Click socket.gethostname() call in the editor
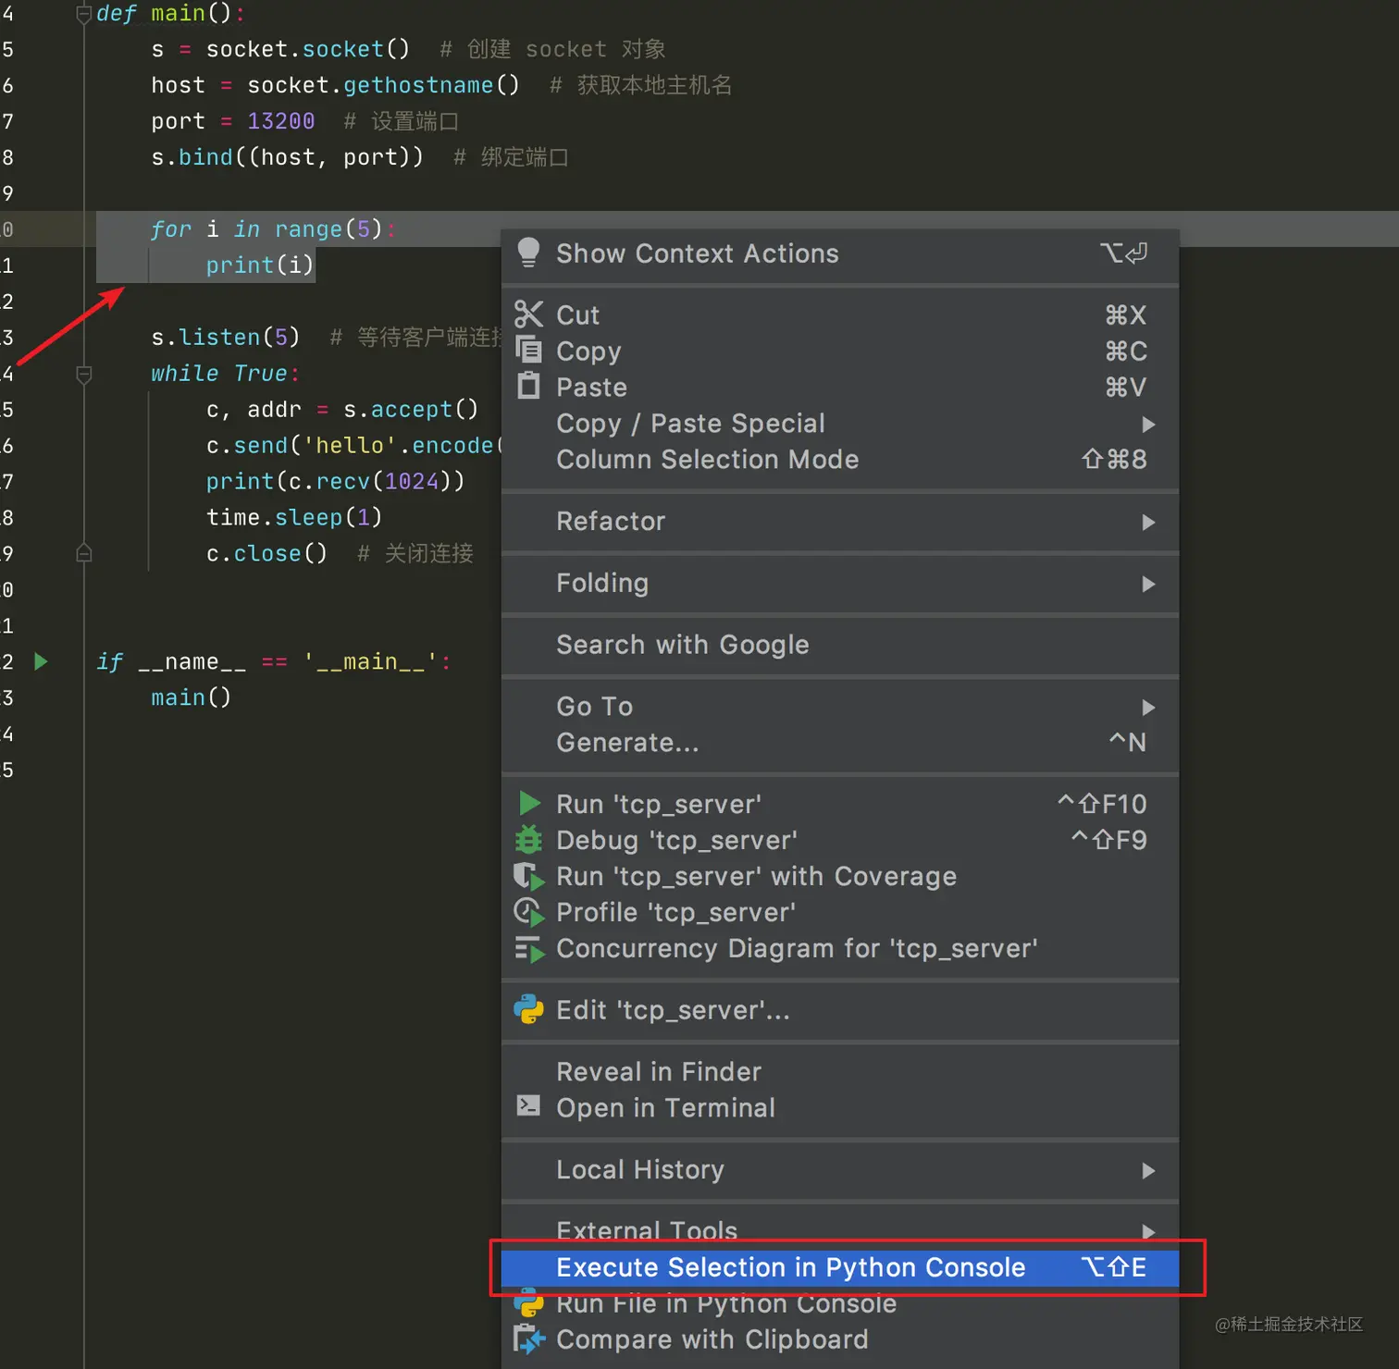This screenshot has height=1369, width=1399. point(383,85)
